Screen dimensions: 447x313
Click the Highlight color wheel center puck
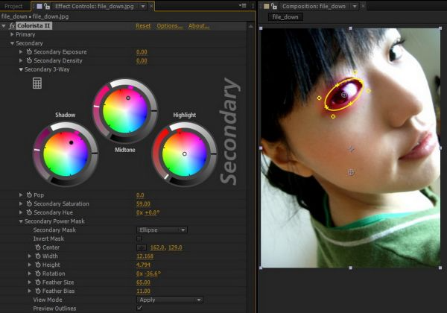pos(185,154)
